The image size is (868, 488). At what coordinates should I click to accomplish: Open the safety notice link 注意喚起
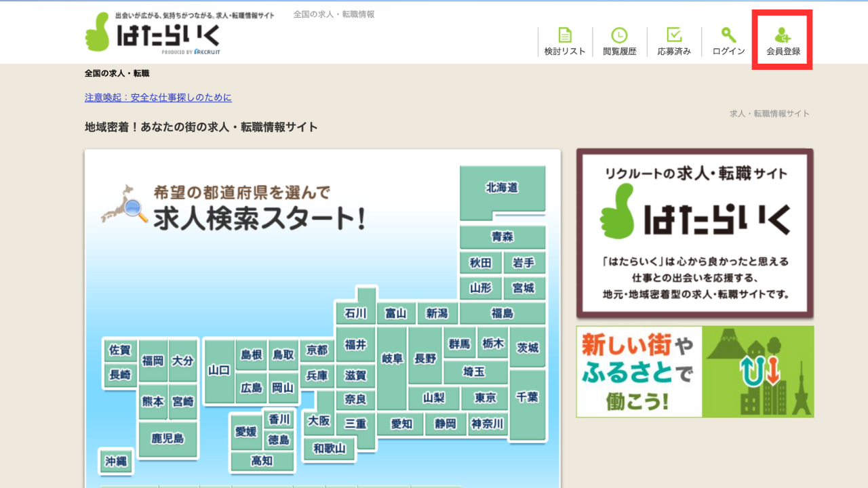158,98
